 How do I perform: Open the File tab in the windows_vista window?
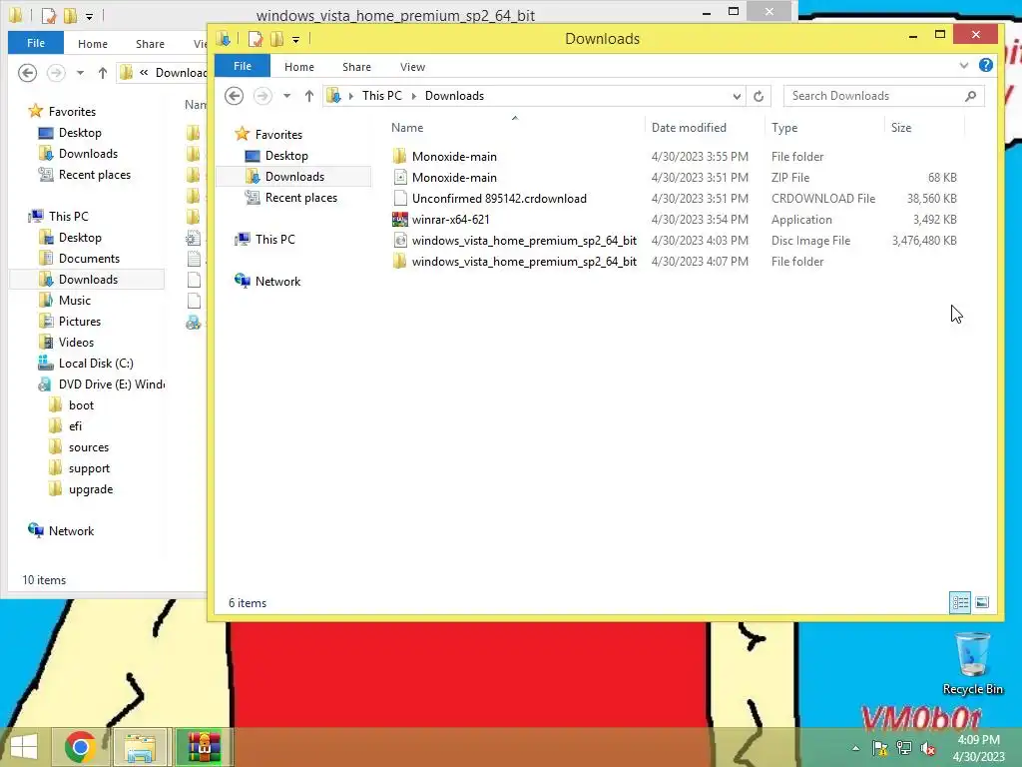36,43
